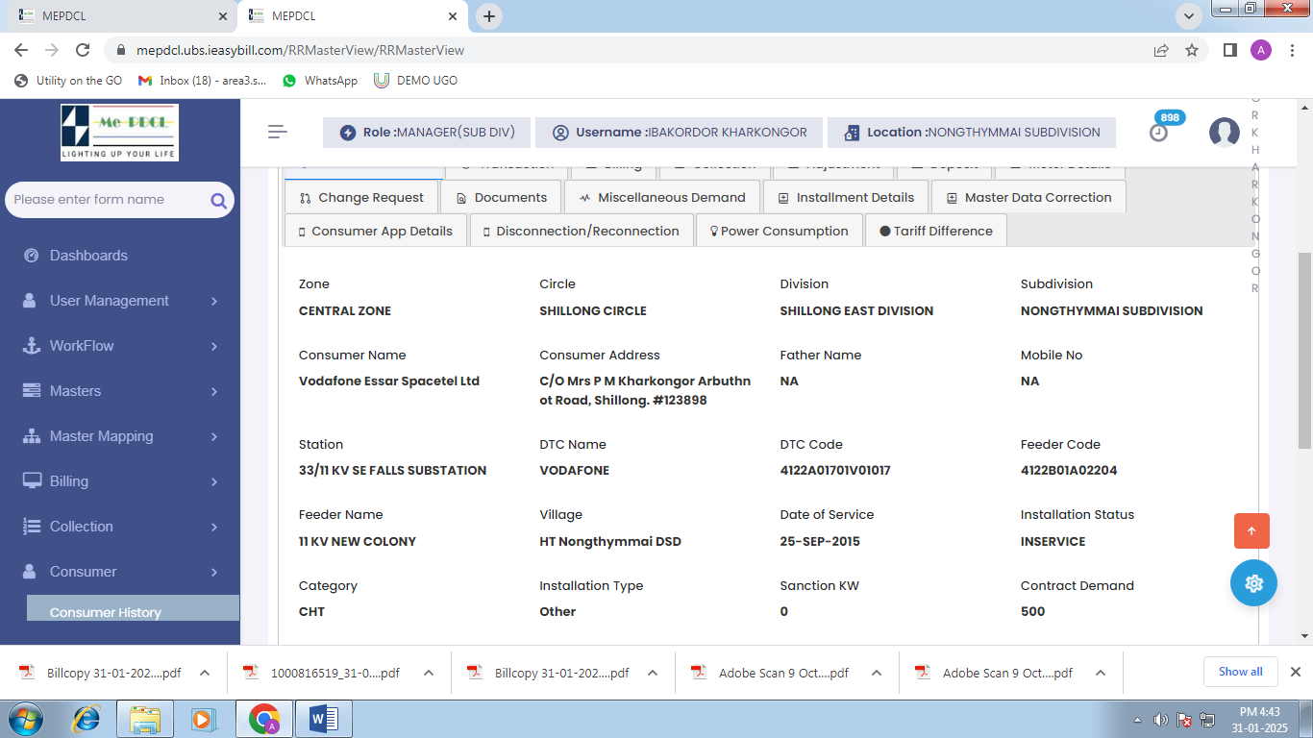Click the page vertical scrollbar
The image size is (1313, 738).
pos(1304,351)
